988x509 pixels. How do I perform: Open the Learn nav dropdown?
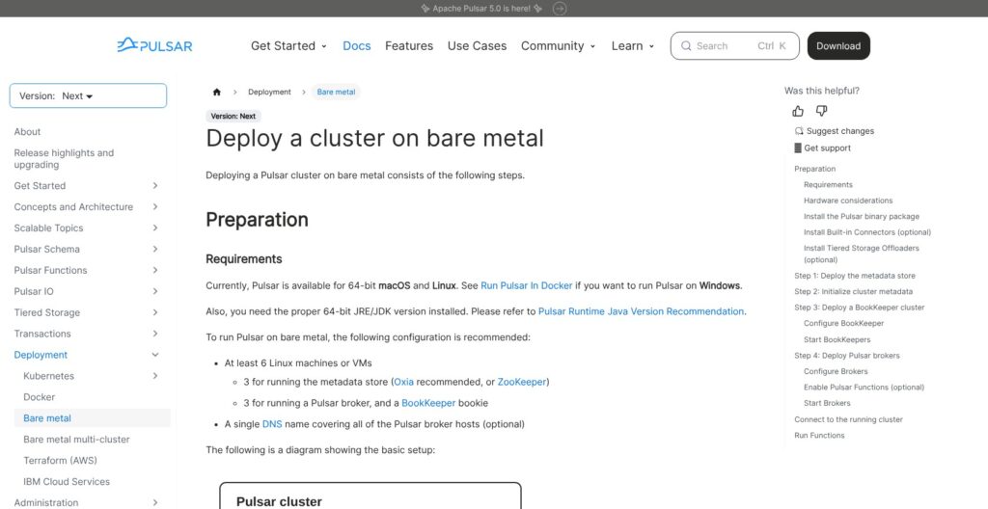click(x=633, y=46)
